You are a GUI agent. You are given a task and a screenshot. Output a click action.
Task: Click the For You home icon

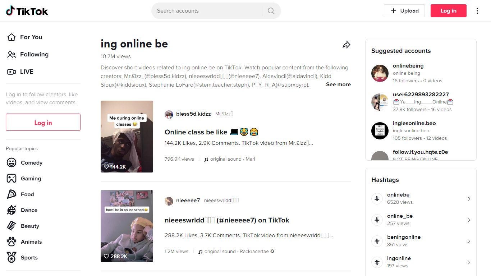pyautogui.click(x=12, y=37)
